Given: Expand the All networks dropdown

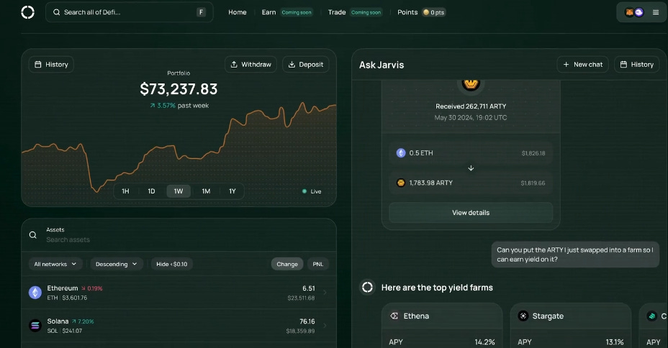Looking at the screenshot, I should pos(55,264).
